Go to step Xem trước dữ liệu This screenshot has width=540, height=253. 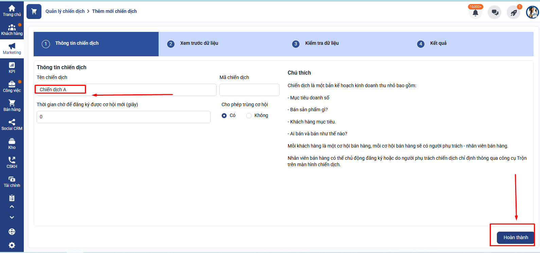click(199, 43)
